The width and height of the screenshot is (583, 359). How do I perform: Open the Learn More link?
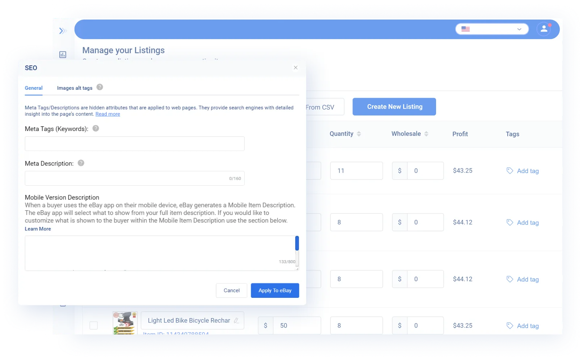pyautogui.click(x=38, y=229)
